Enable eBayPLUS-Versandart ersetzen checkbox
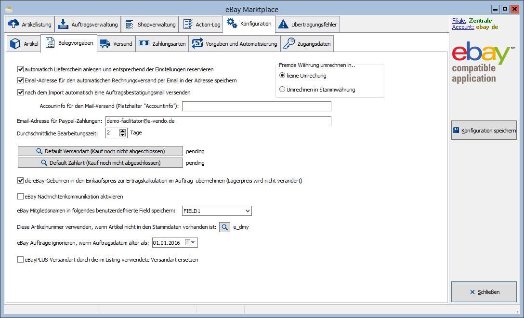 pos(20,260)
